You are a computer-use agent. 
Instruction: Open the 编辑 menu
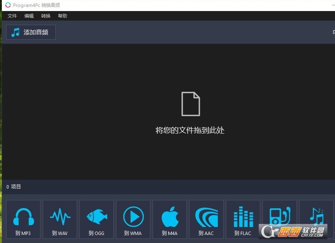tap(29, 16)
